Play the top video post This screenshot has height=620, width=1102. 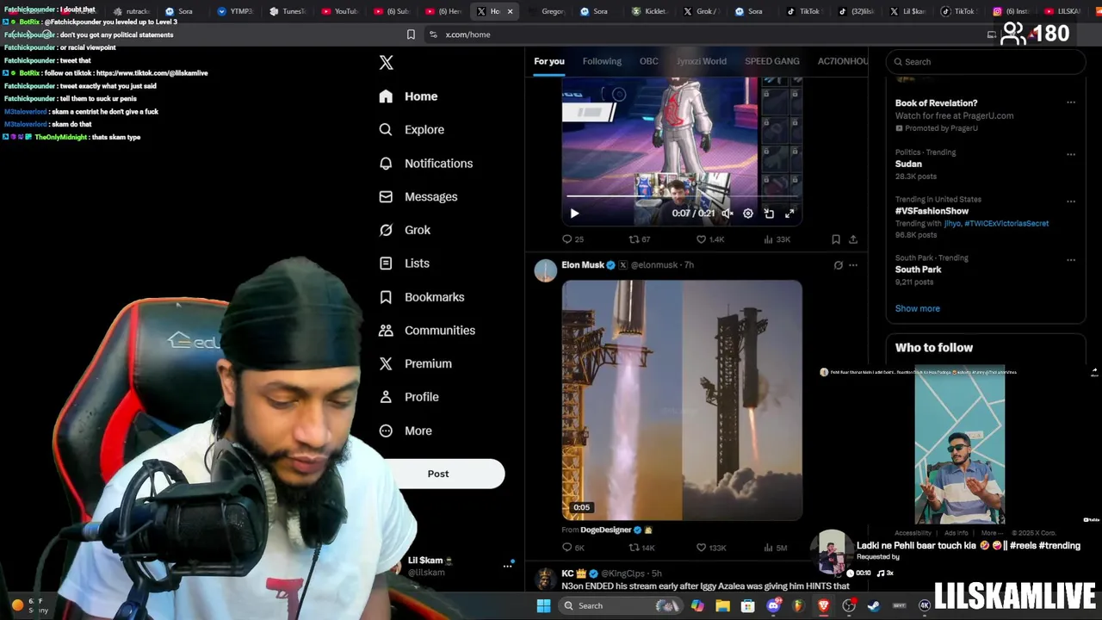574,214
